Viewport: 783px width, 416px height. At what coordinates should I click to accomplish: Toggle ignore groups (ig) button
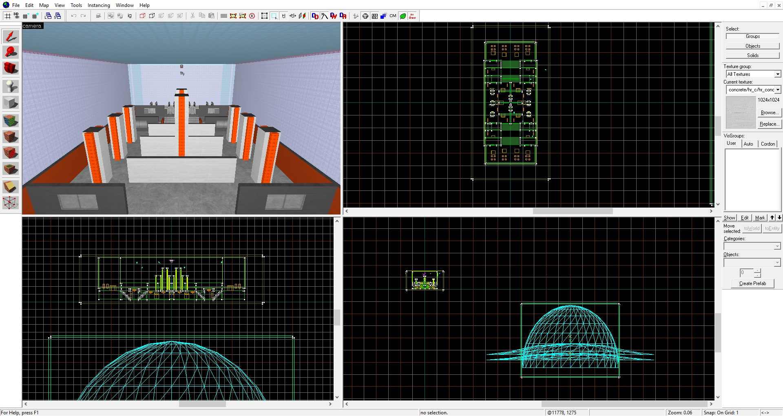(130, 16)
